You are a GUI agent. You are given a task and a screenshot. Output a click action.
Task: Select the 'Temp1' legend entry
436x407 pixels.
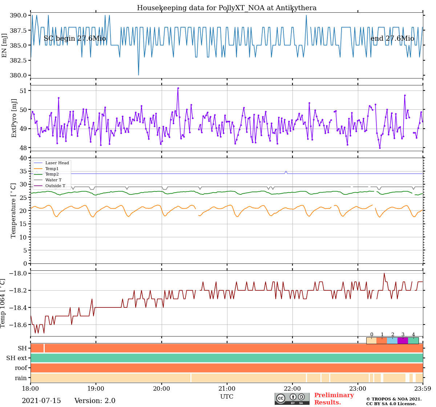pyautogui.click(x=46, y=169)
